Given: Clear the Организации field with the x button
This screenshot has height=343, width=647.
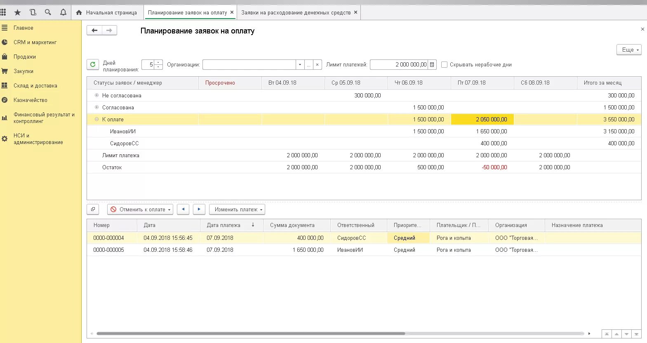Looking at the screenshot, I should [317, 64].
